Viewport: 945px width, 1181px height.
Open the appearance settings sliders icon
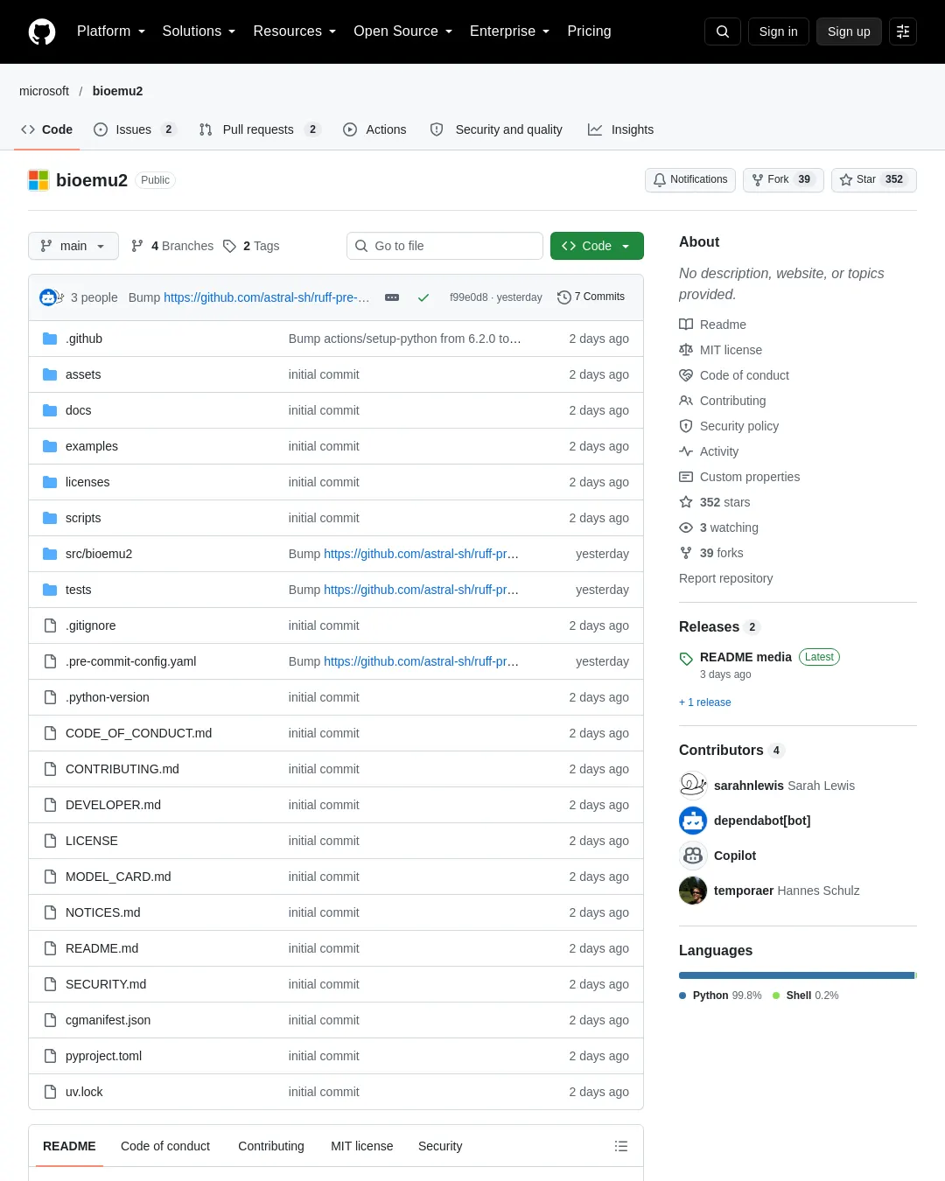903,31
